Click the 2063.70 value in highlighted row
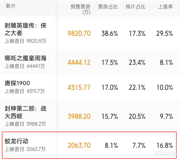 click(79, 145)
